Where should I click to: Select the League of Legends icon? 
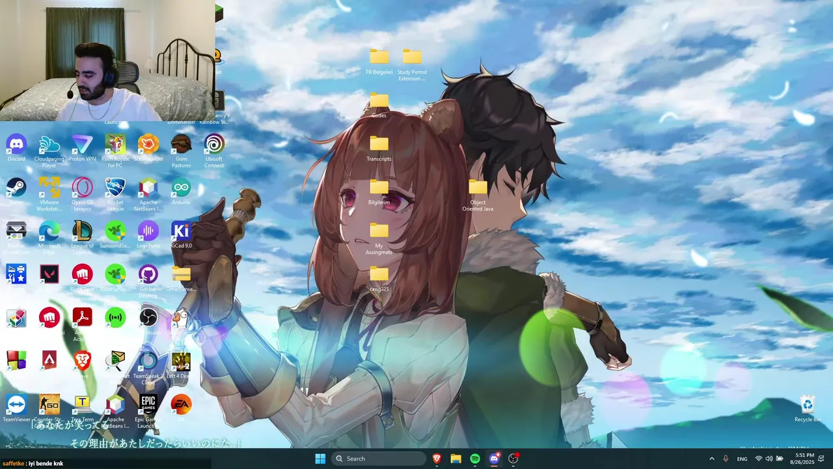82,238
